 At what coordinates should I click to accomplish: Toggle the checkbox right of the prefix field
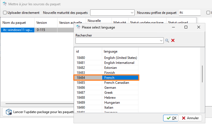point(208,13)
